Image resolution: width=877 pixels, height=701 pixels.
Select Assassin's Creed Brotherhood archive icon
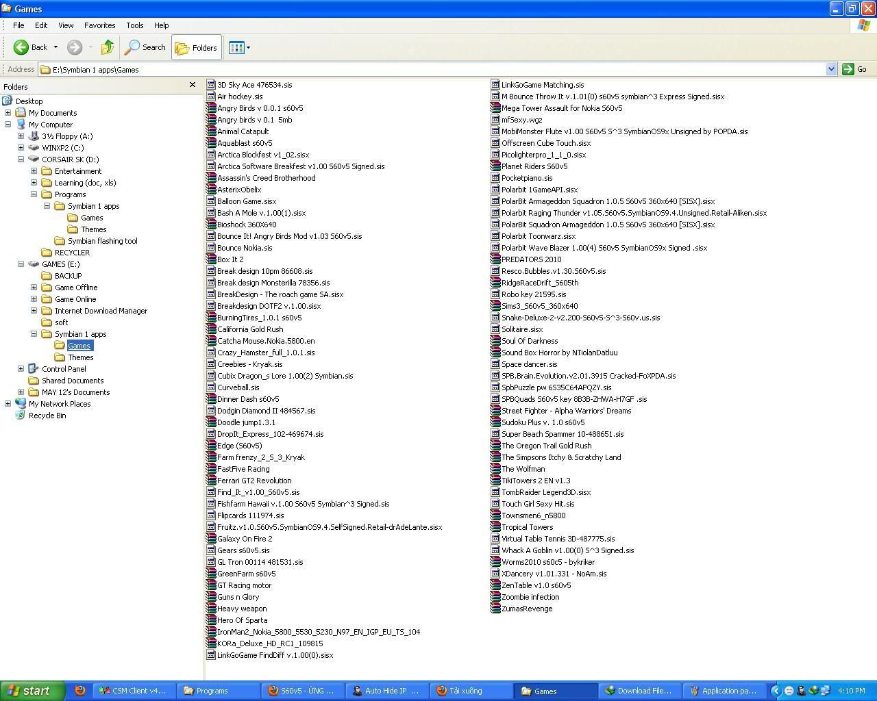[211, 178]
